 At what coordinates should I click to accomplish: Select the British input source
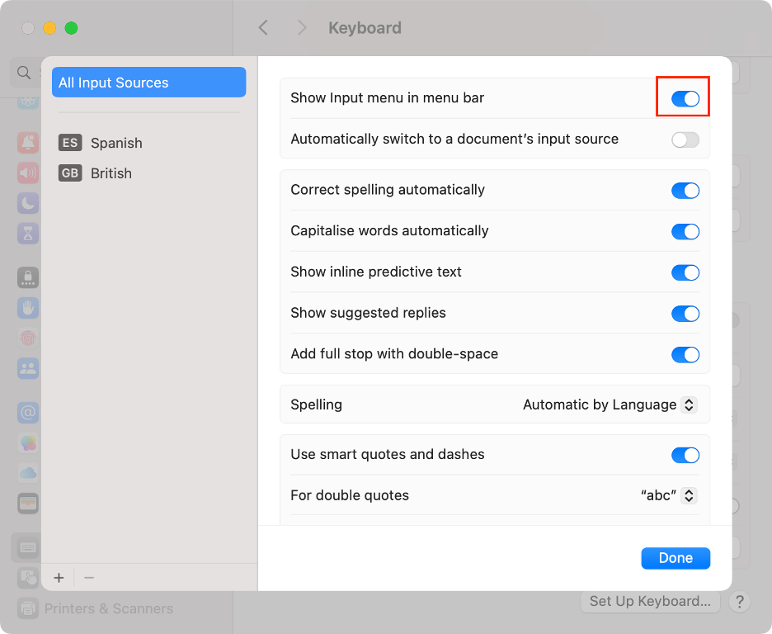[111, 173]
